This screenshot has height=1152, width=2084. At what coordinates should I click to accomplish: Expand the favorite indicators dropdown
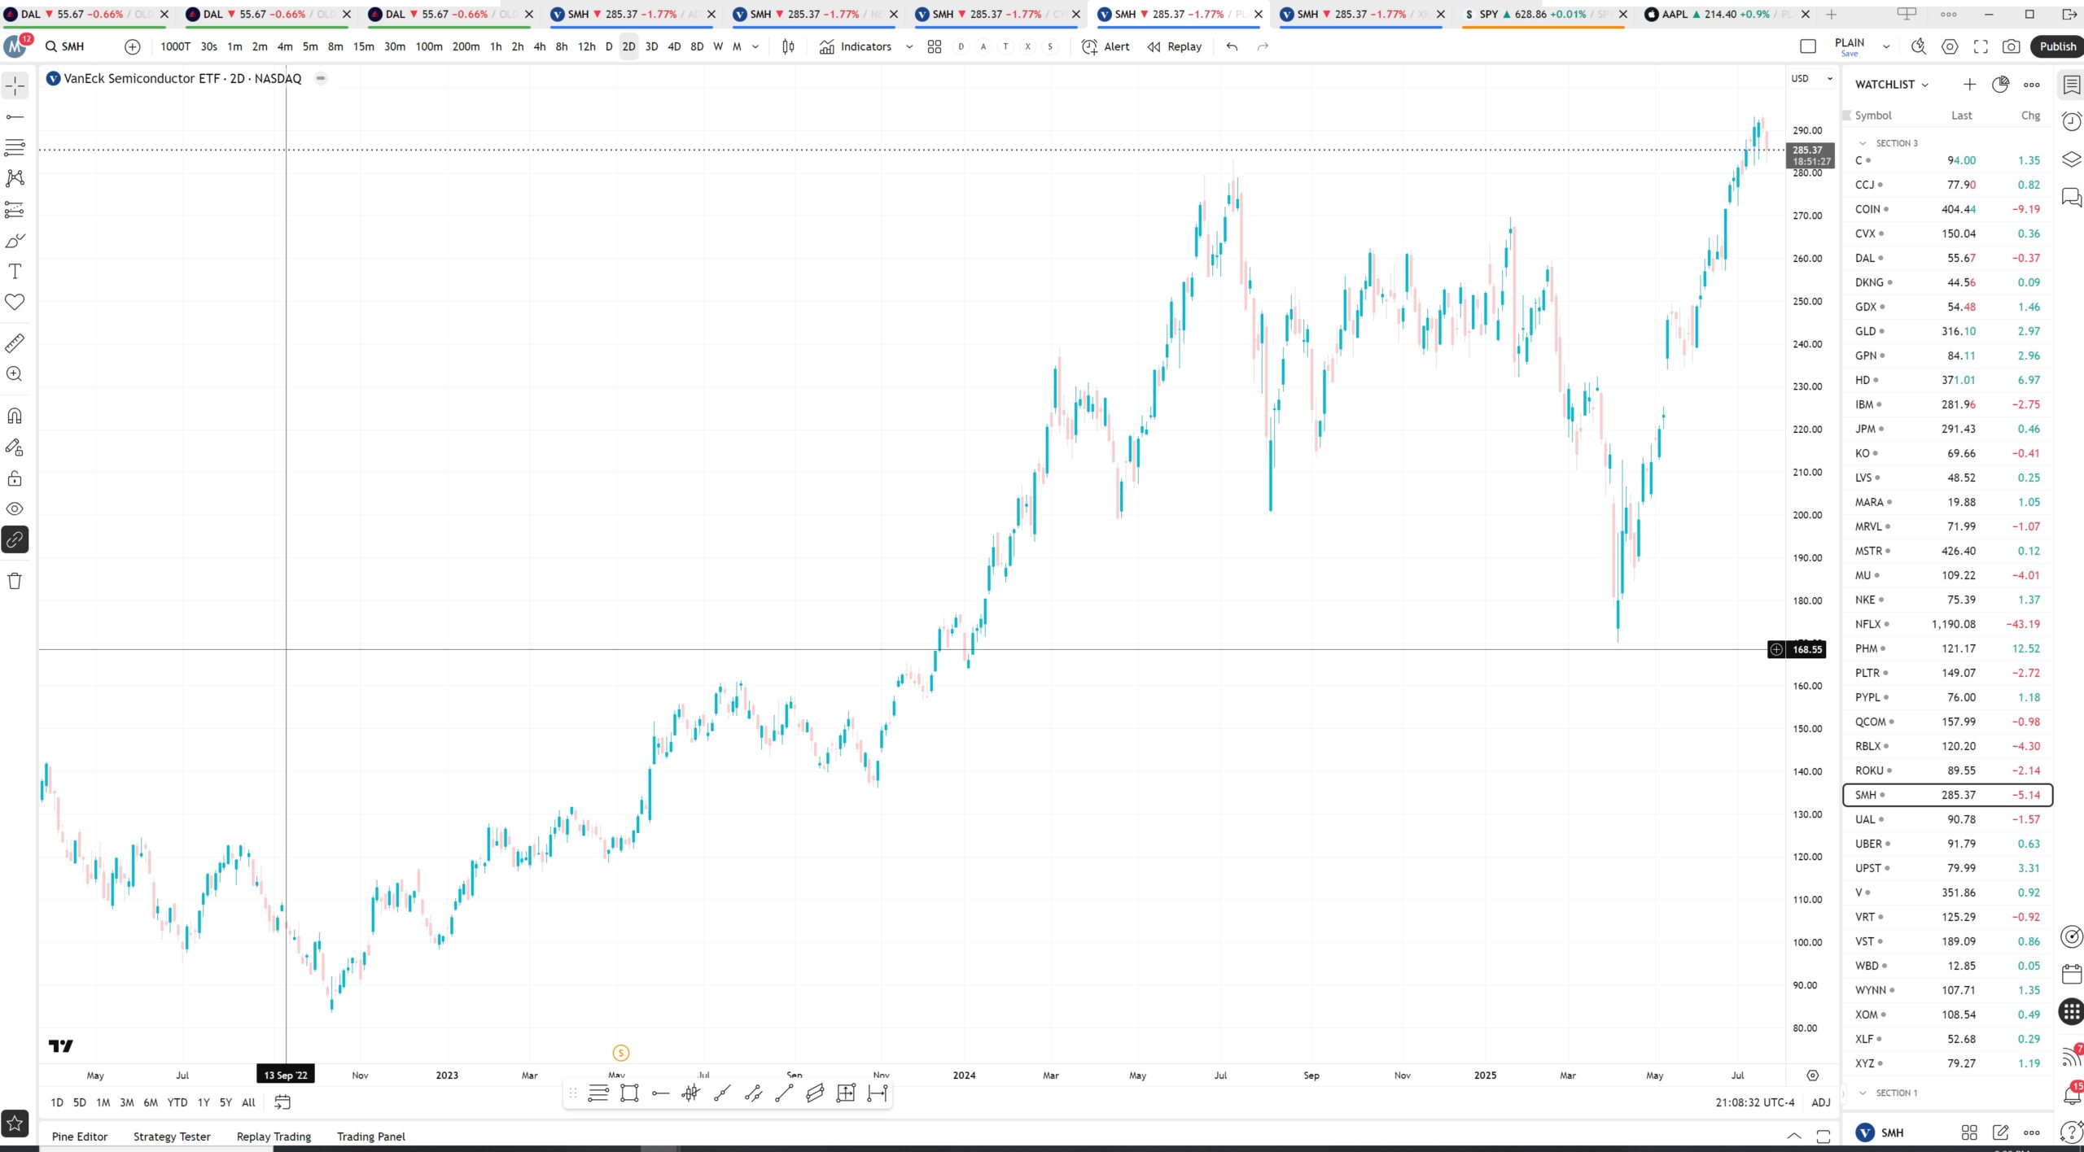[x=909, y=46]
